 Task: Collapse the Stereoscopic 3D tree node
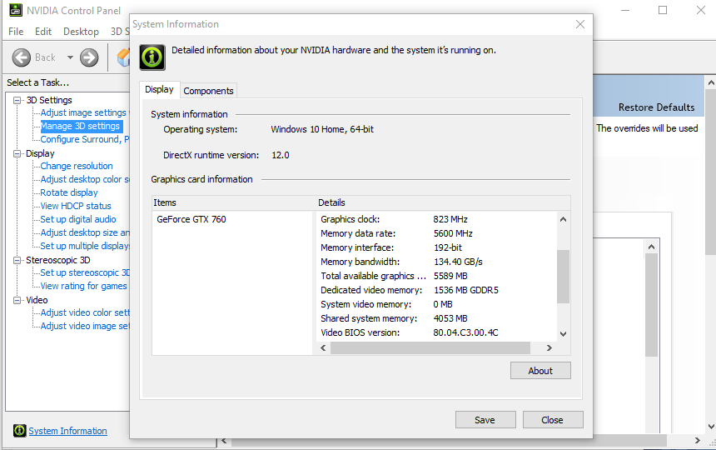[17, 260]
